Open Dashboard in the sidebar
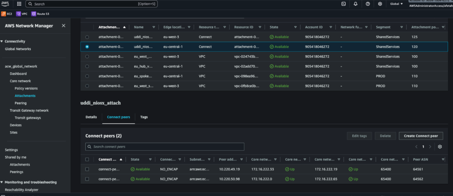 click(x=18, y=73)
